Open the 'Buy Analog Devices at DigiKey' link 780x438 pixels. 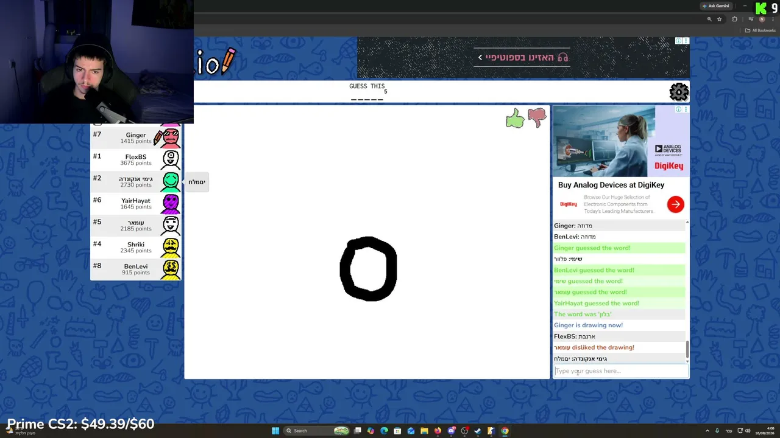611,185
